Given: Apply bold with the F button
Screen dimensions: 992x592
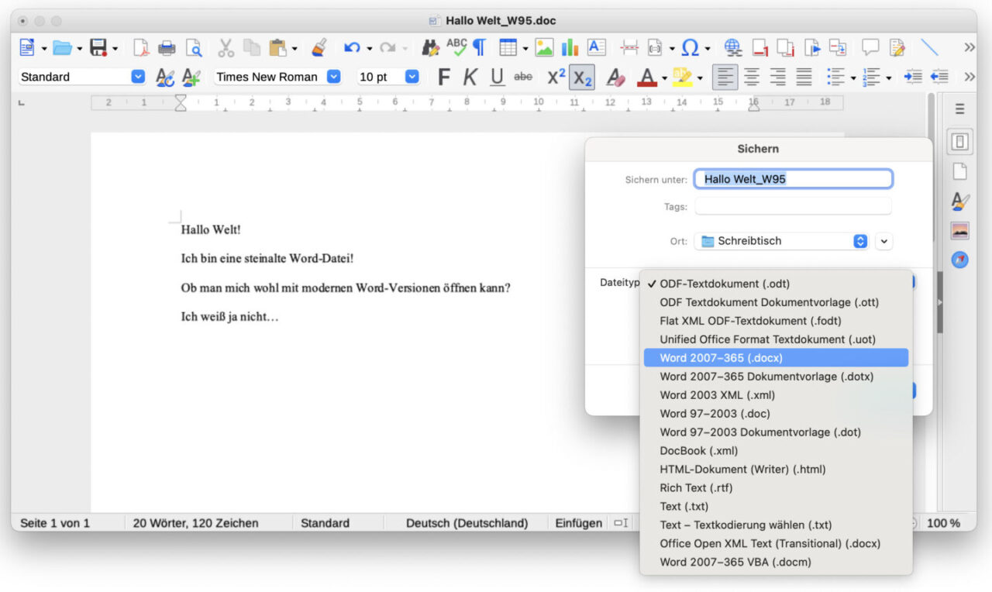Looking at the screenshot, I should click(x=443, y=76).
